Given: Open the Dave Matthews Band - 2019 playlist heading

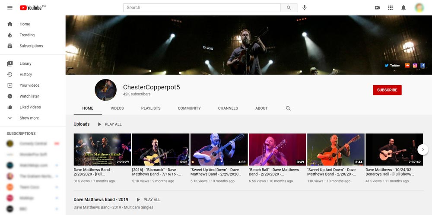Looking at the screenshot, I should click(101, 199).
